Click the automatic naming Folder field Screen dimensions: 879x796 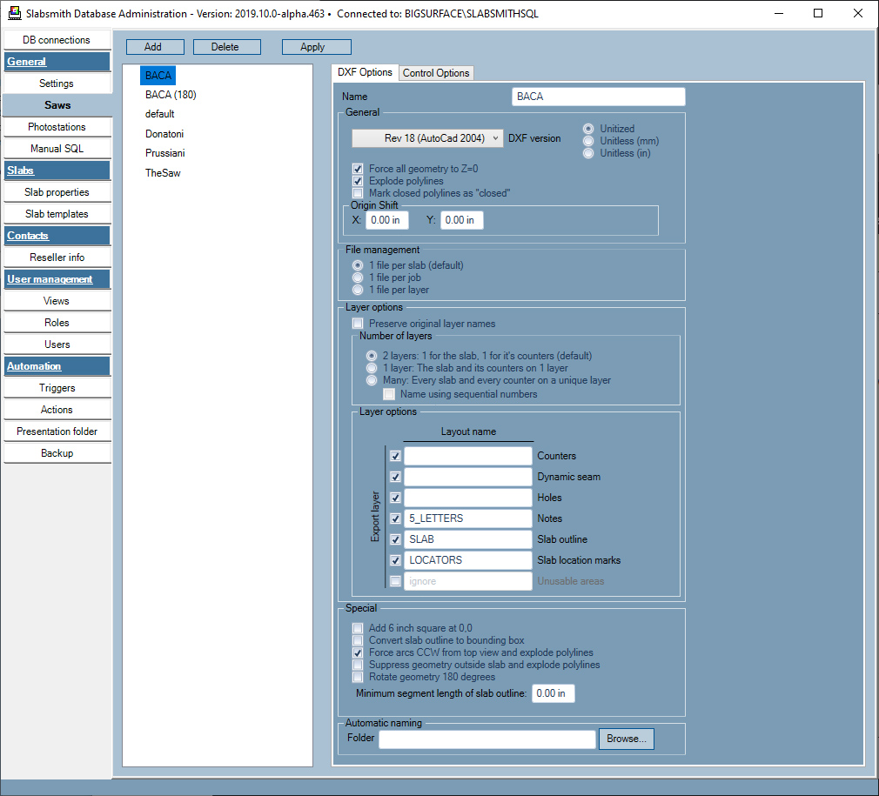click(487, 739)
